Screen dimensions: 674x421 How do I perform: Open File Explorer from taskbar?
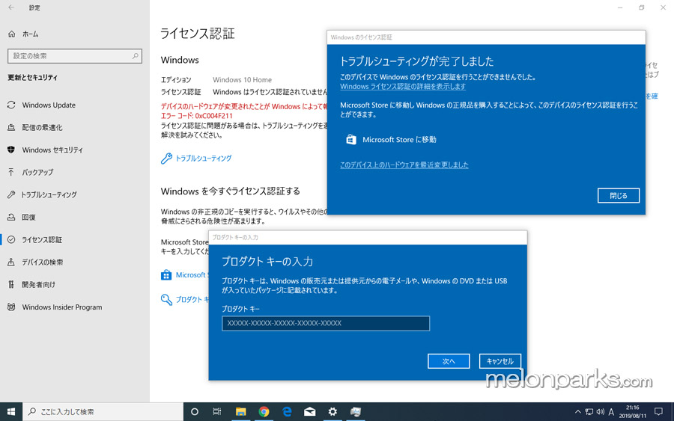pos(240,411)
